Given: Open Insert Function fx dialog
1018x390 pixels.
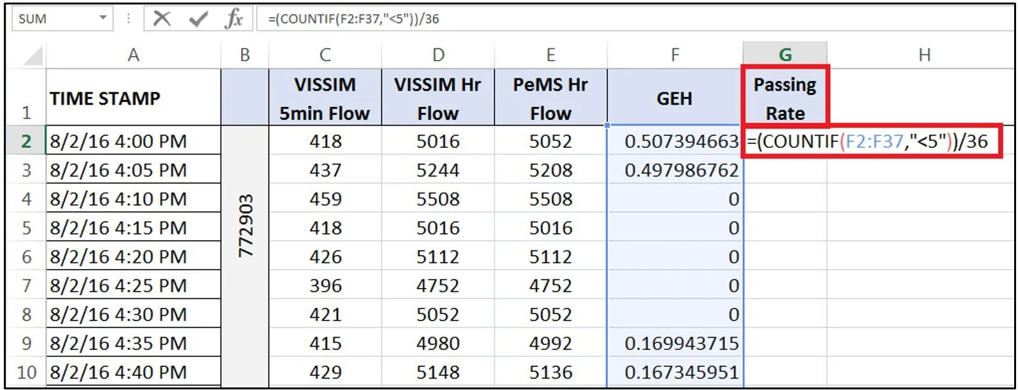Looking at the screenshot, I should click(234, 18).
